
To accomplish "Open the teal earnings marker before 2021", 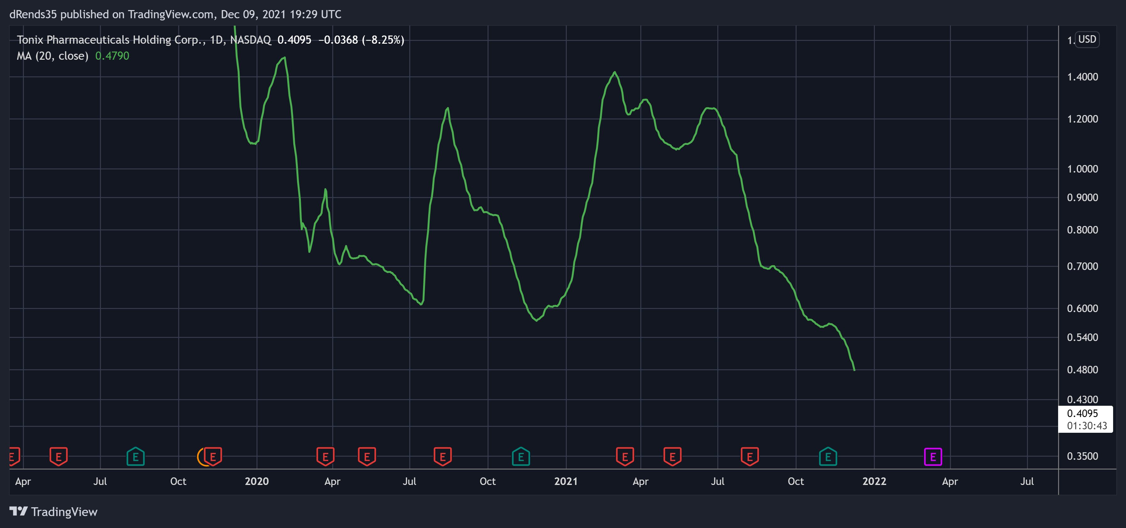I will click(521, 456).
